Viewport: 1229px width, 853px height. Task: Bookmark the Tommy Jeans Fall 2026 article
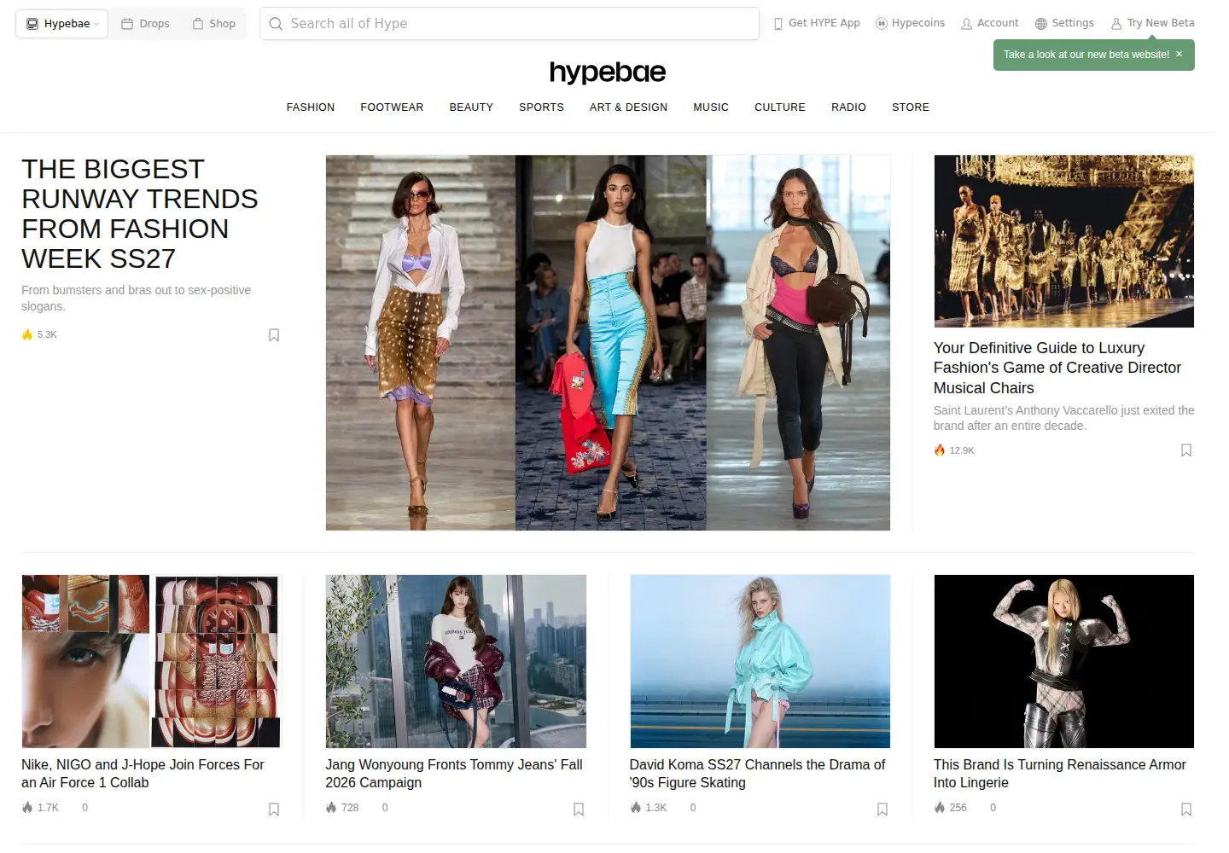coord(579,809)
